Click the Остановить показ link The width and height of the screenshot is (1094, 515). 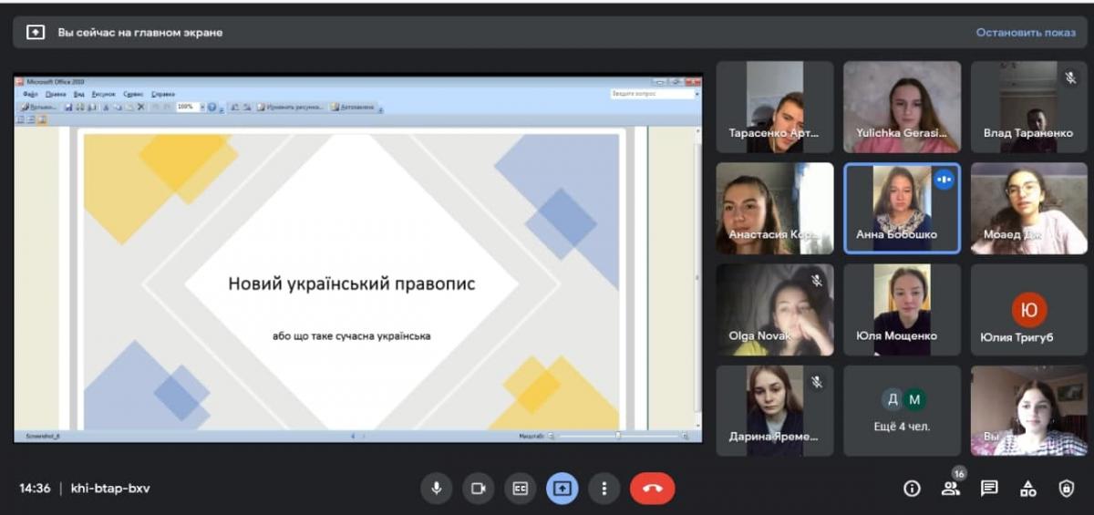coord(1026,32)
